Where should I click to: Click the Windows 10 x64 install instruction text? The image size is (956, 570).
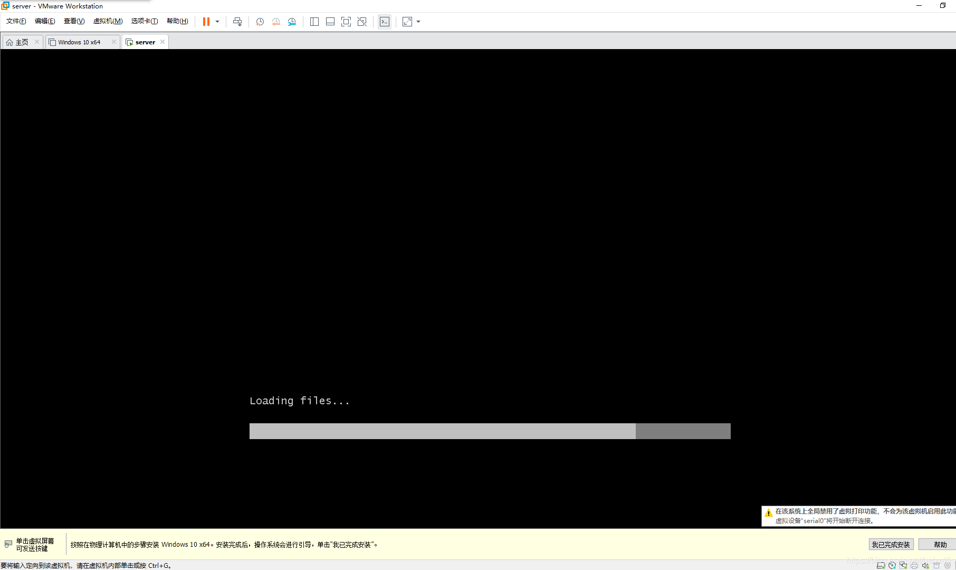click(x=224, y=545)
